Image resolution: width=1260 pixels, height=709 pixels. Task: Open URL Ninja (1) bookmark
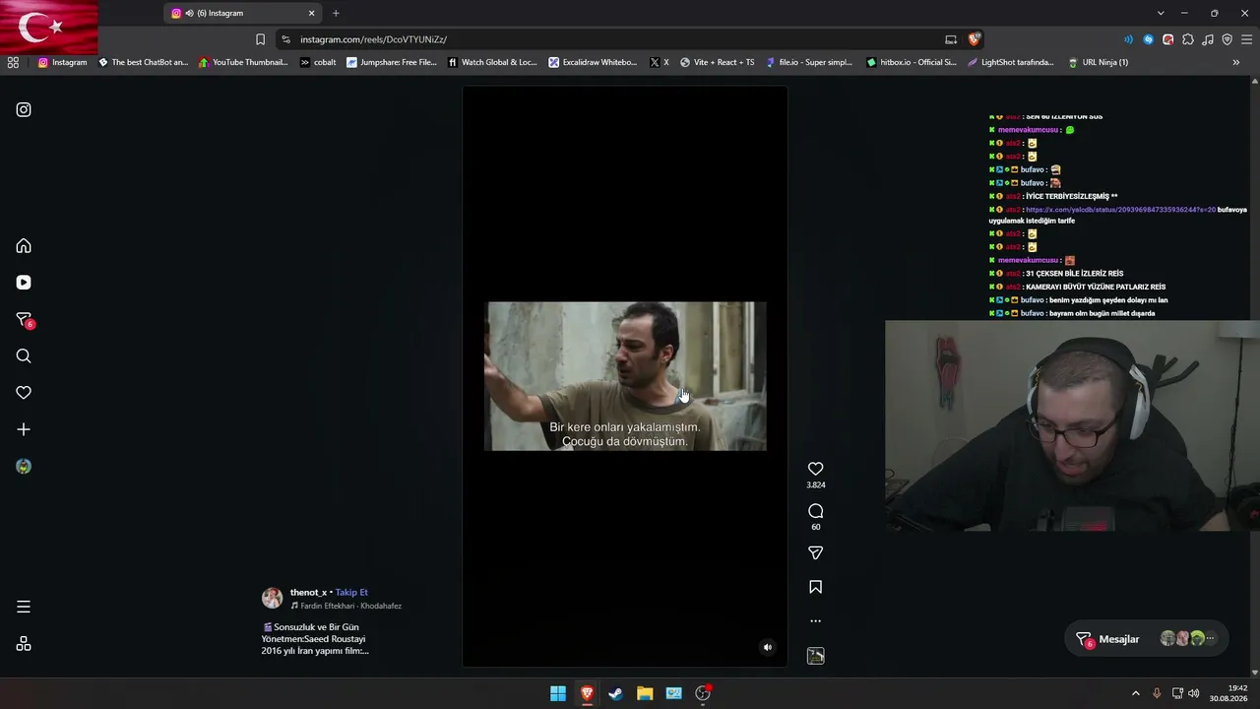(x=1099, y=62)
